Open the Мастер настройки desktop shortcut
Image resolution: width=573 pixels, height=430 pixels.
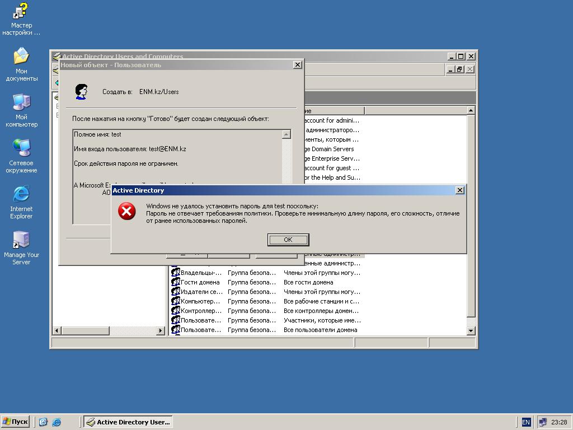(21, 12)
